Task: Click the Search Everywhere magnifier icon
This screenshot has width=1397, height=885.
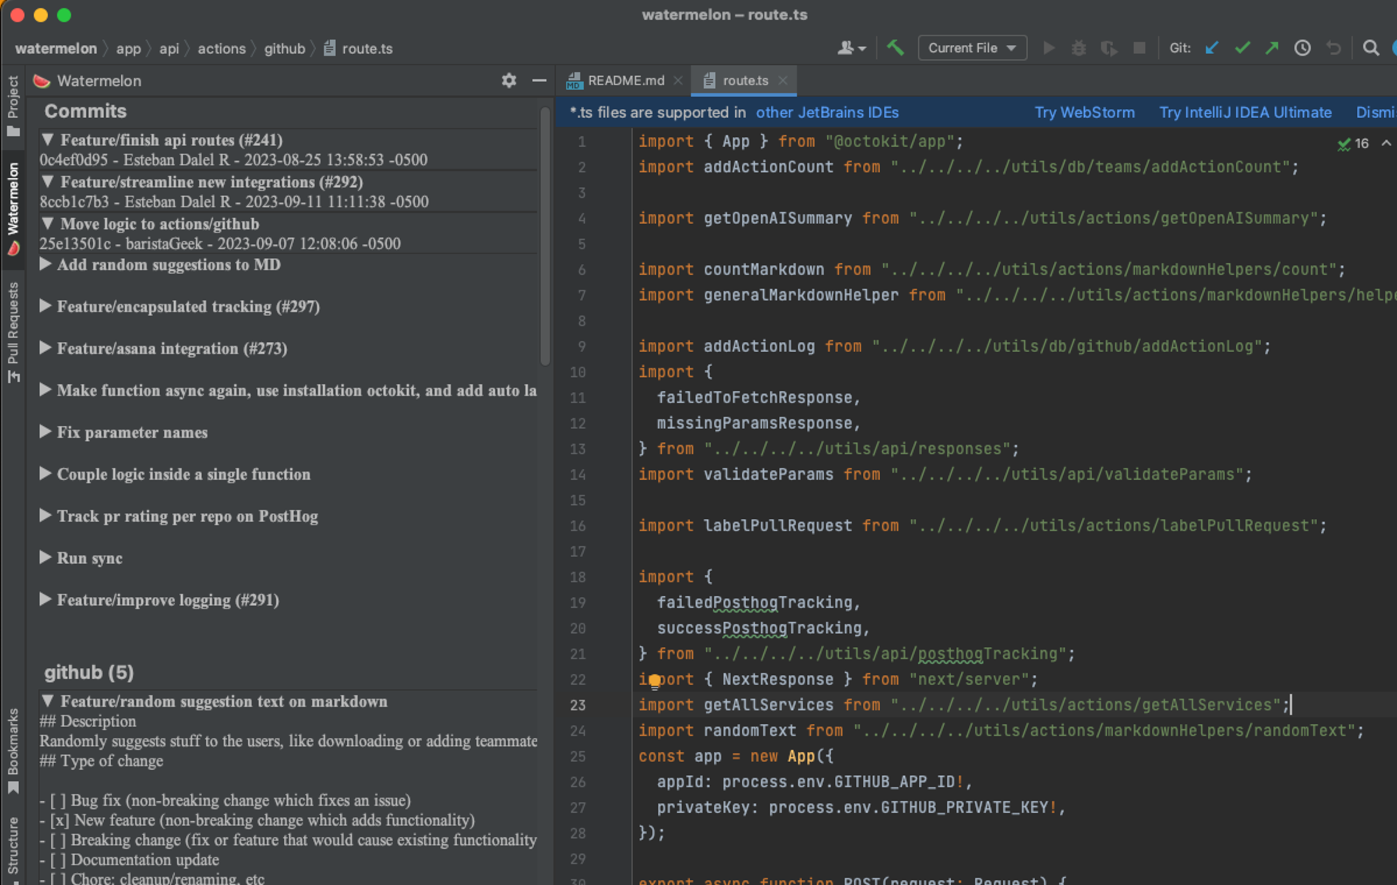Action: point(1371,48)
